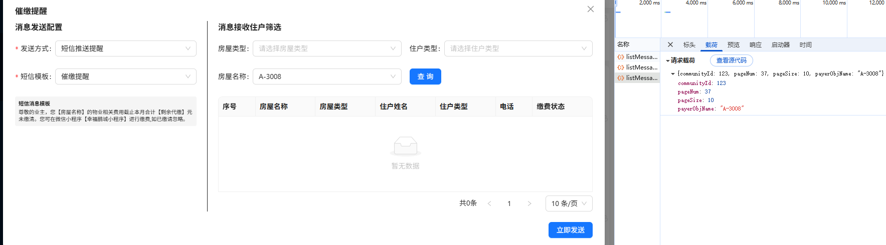The width and height of the screenshot is (886, 245).
Task: Switch to the 标头 tab
Action: [689, 44]
